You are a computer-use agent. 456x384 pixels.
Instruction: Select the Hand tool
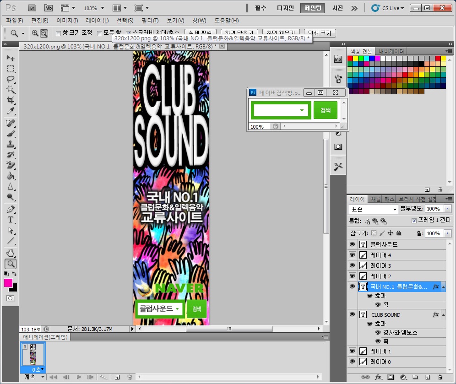[11, 253]
